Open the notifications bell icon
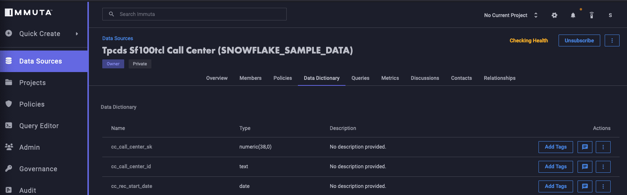627x195 pixels. 573,15
